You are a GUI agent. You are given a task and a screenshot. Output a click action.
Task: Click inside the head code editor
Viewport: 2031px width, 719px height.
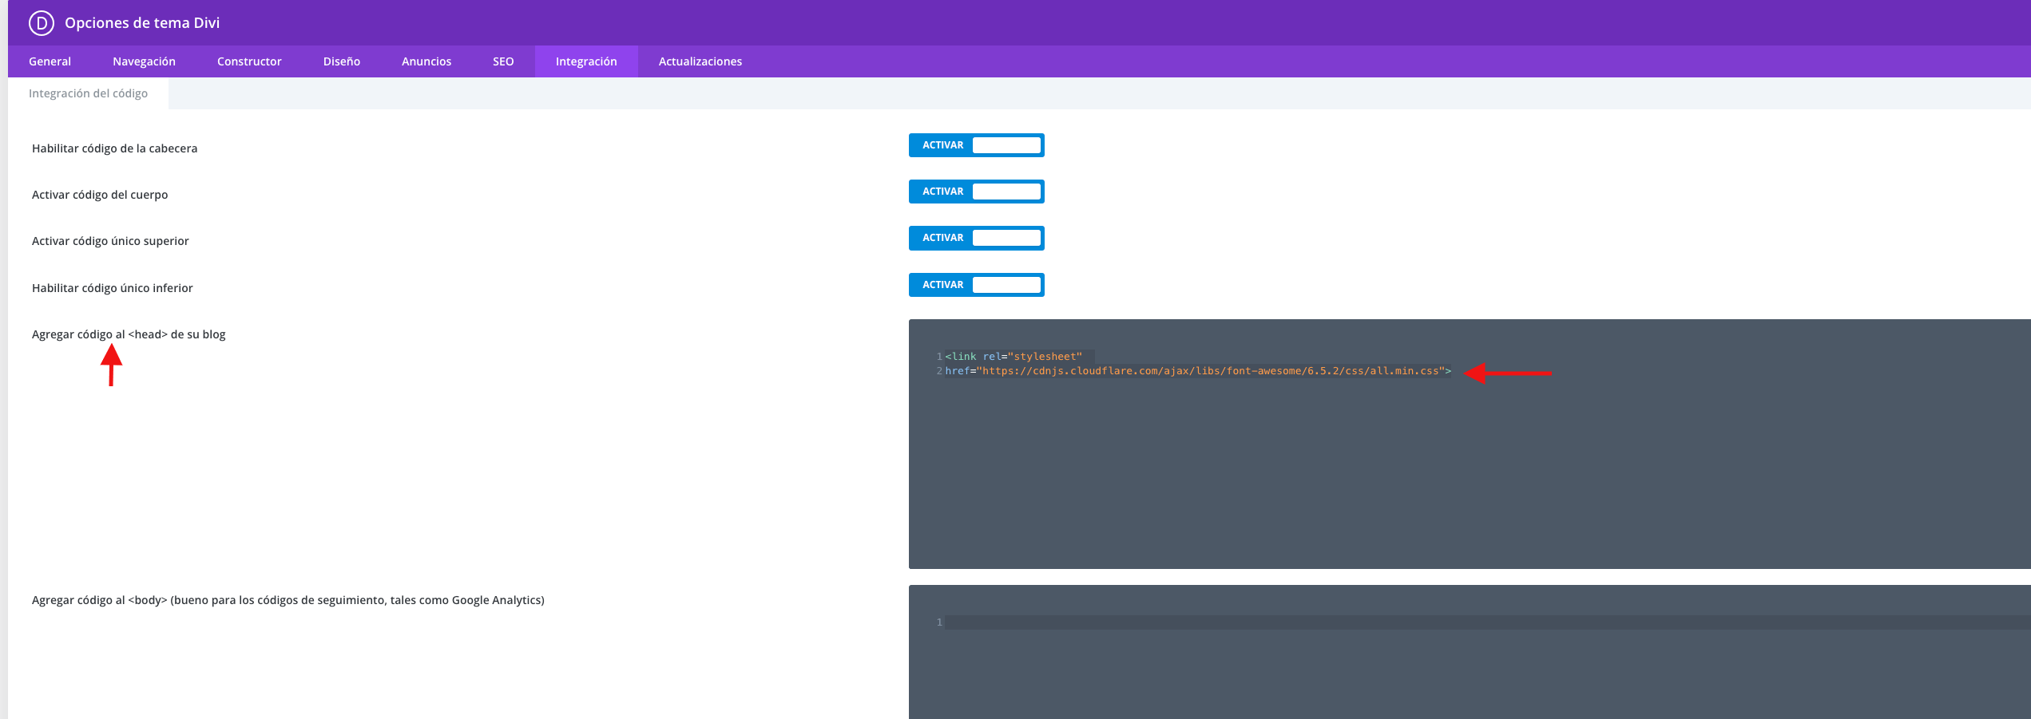pyautogui.click(x=1470, y=444)
